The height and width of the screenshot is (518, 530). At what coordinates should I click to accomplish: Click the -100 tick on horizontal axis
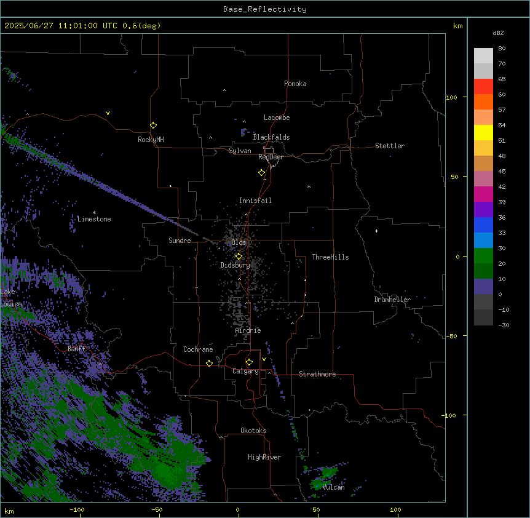[x=77, y=509]
